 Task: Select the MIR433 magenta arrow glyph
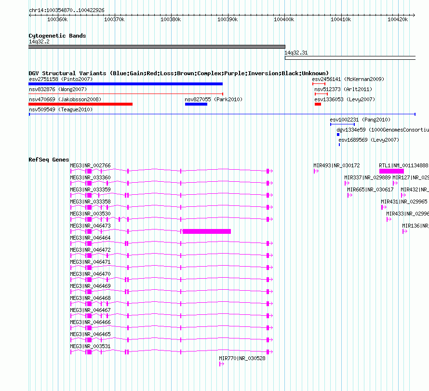tap(389, 219)
